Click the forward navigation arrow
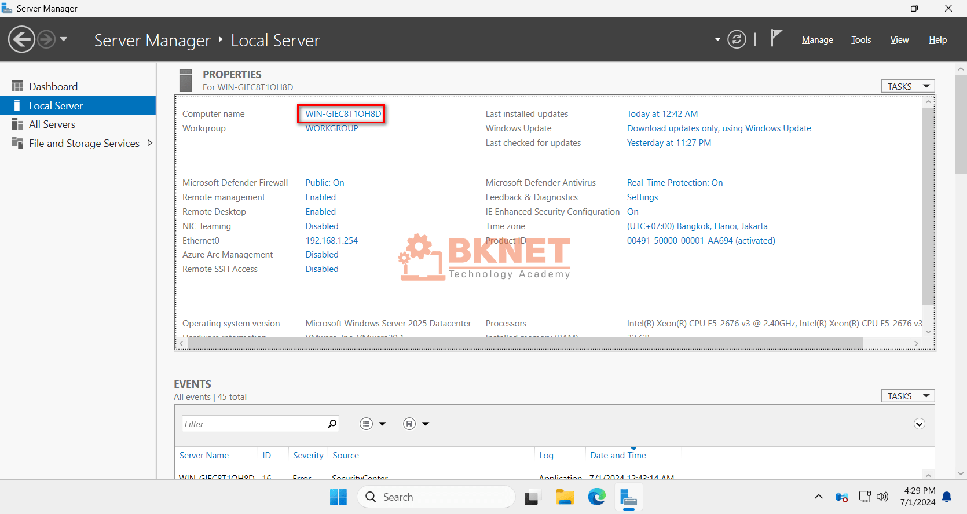The width and height of the screenshot is (967, 514). (46, 39)
